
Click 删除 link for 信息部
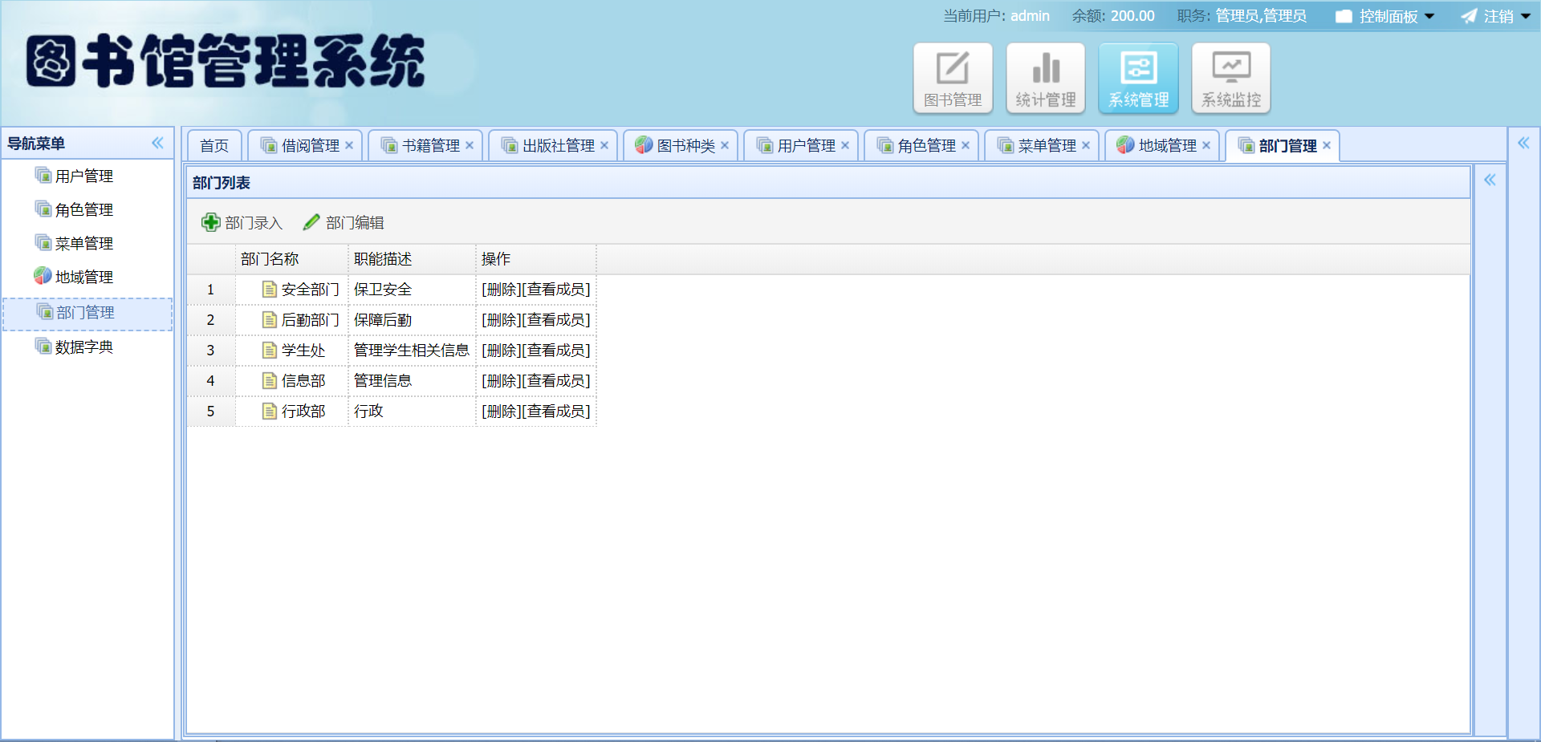500,381
